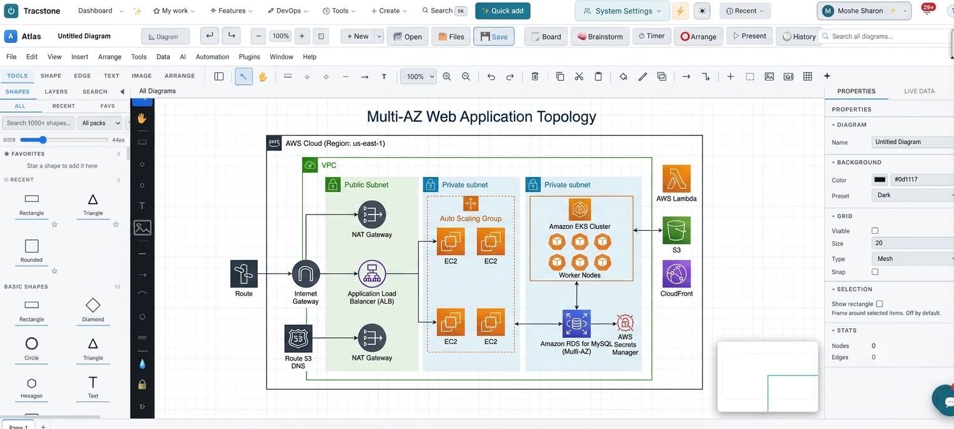954x429 pixels.
Task: Click the table grid icon in toolbar
Action: click(807, 76)
